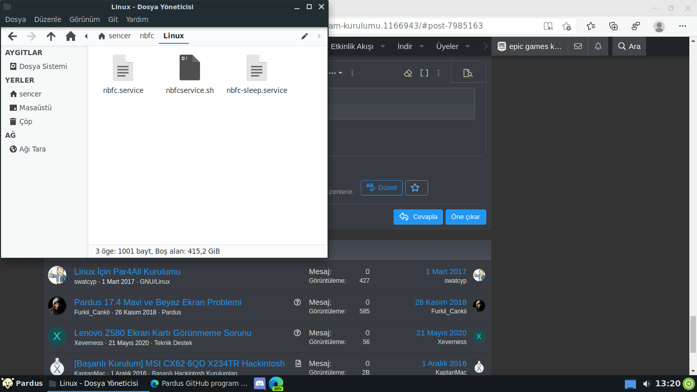Open MSI CX62 6QD Hackintosh thread

tap(179, 363)
